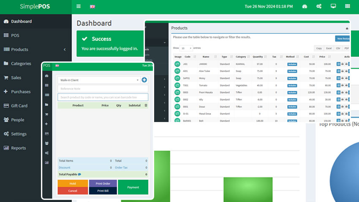Toggle the hamburger sidebar menu

click(x=78, y=6)
